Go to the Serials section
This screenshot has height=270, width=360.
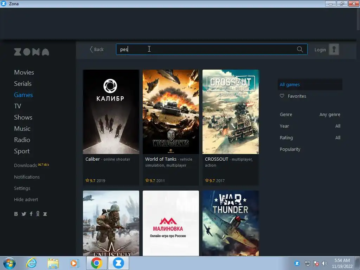pos(23,84)
